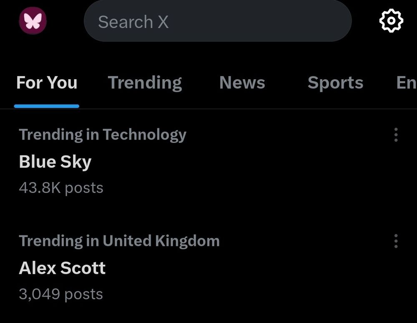The image size is (417, 323).
Task: Open the Alex Scott trending topic
Action: click(x=62, y=268)
